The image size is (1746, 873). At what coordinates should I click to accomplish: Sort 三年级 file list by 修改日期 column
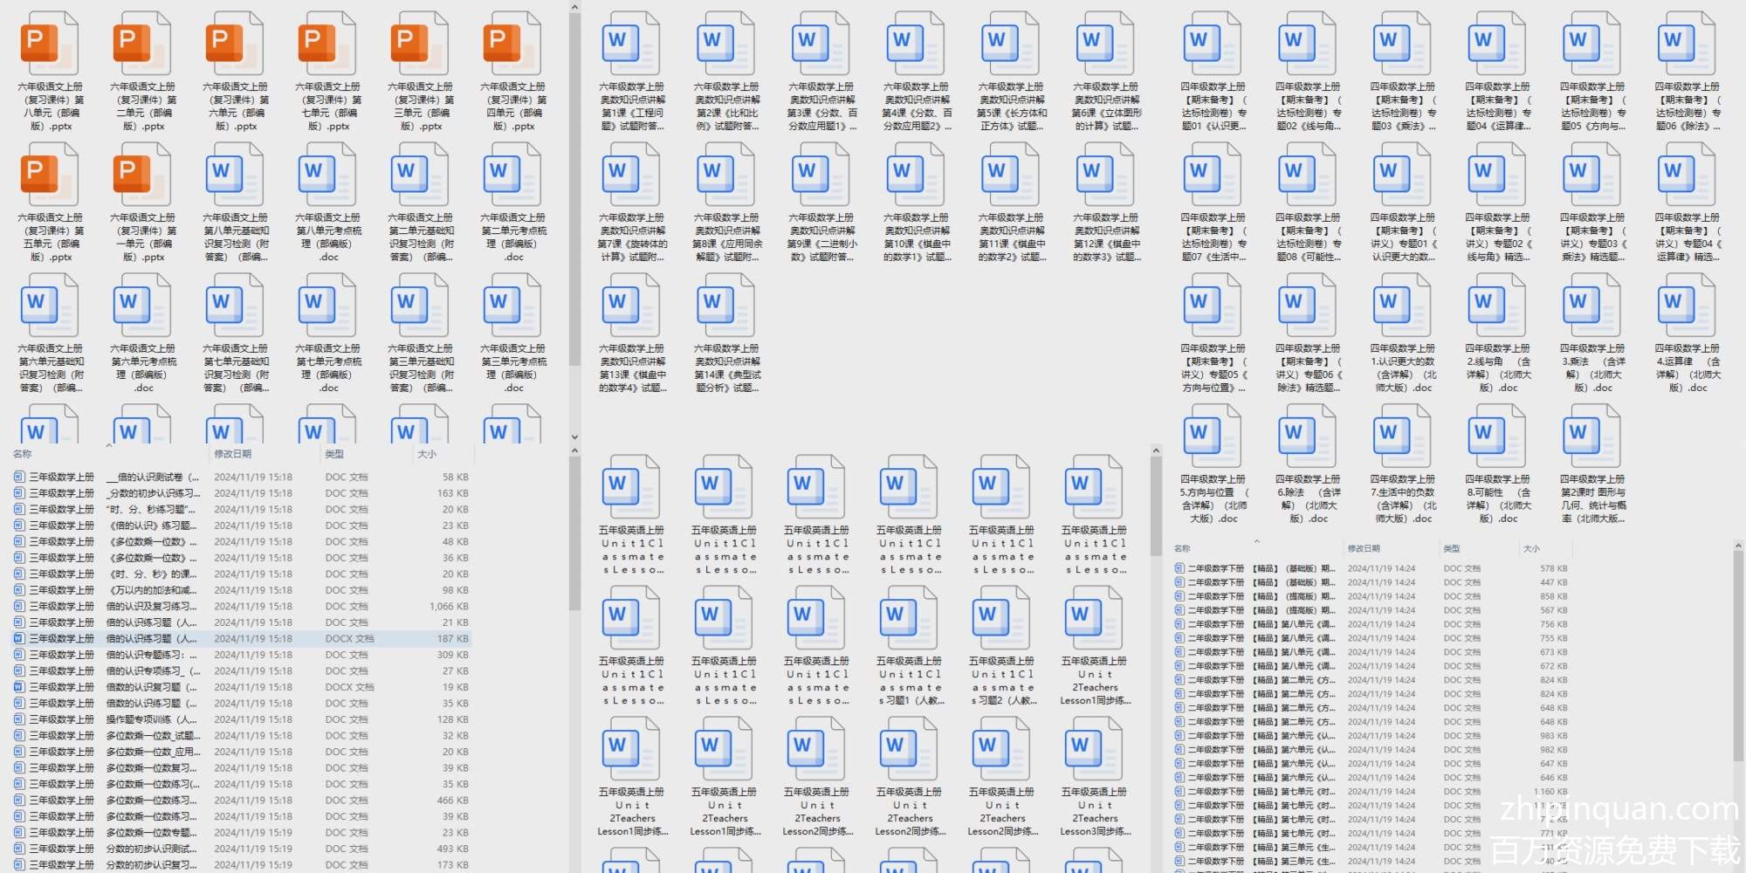(x=233, y=454)
